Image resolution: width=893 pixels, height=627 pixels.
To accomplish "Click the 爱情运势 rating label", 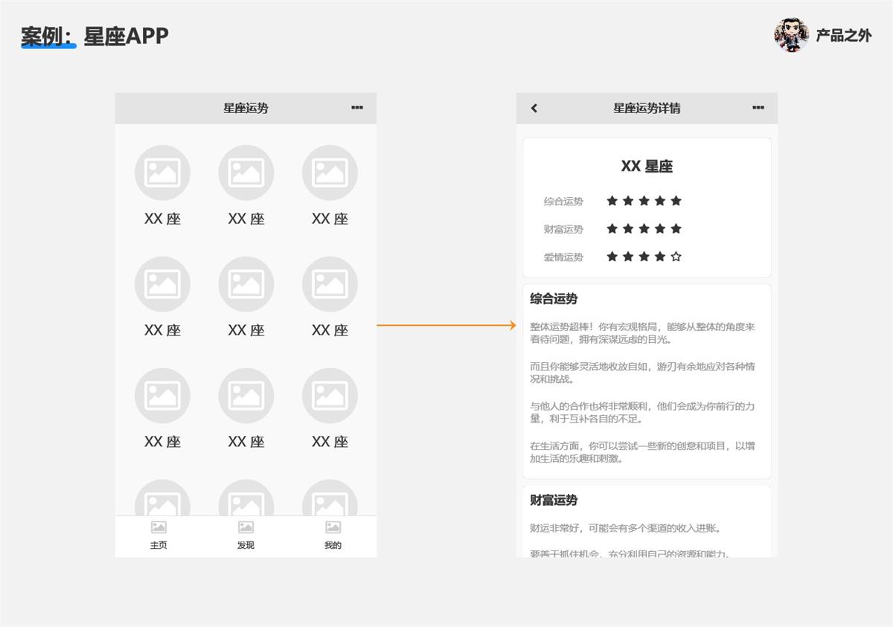I will click(563, 257).
